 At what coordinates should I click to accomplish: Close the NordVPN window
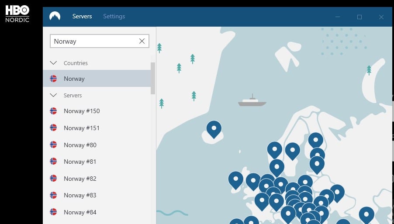(x=381, y=17)
